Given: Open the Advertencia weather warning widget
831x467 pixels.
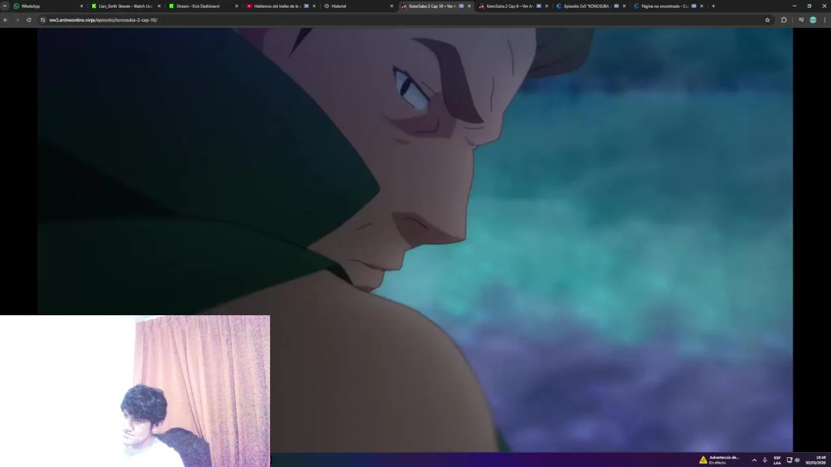Looking at the screenshot, I should [x=719, y=459].
